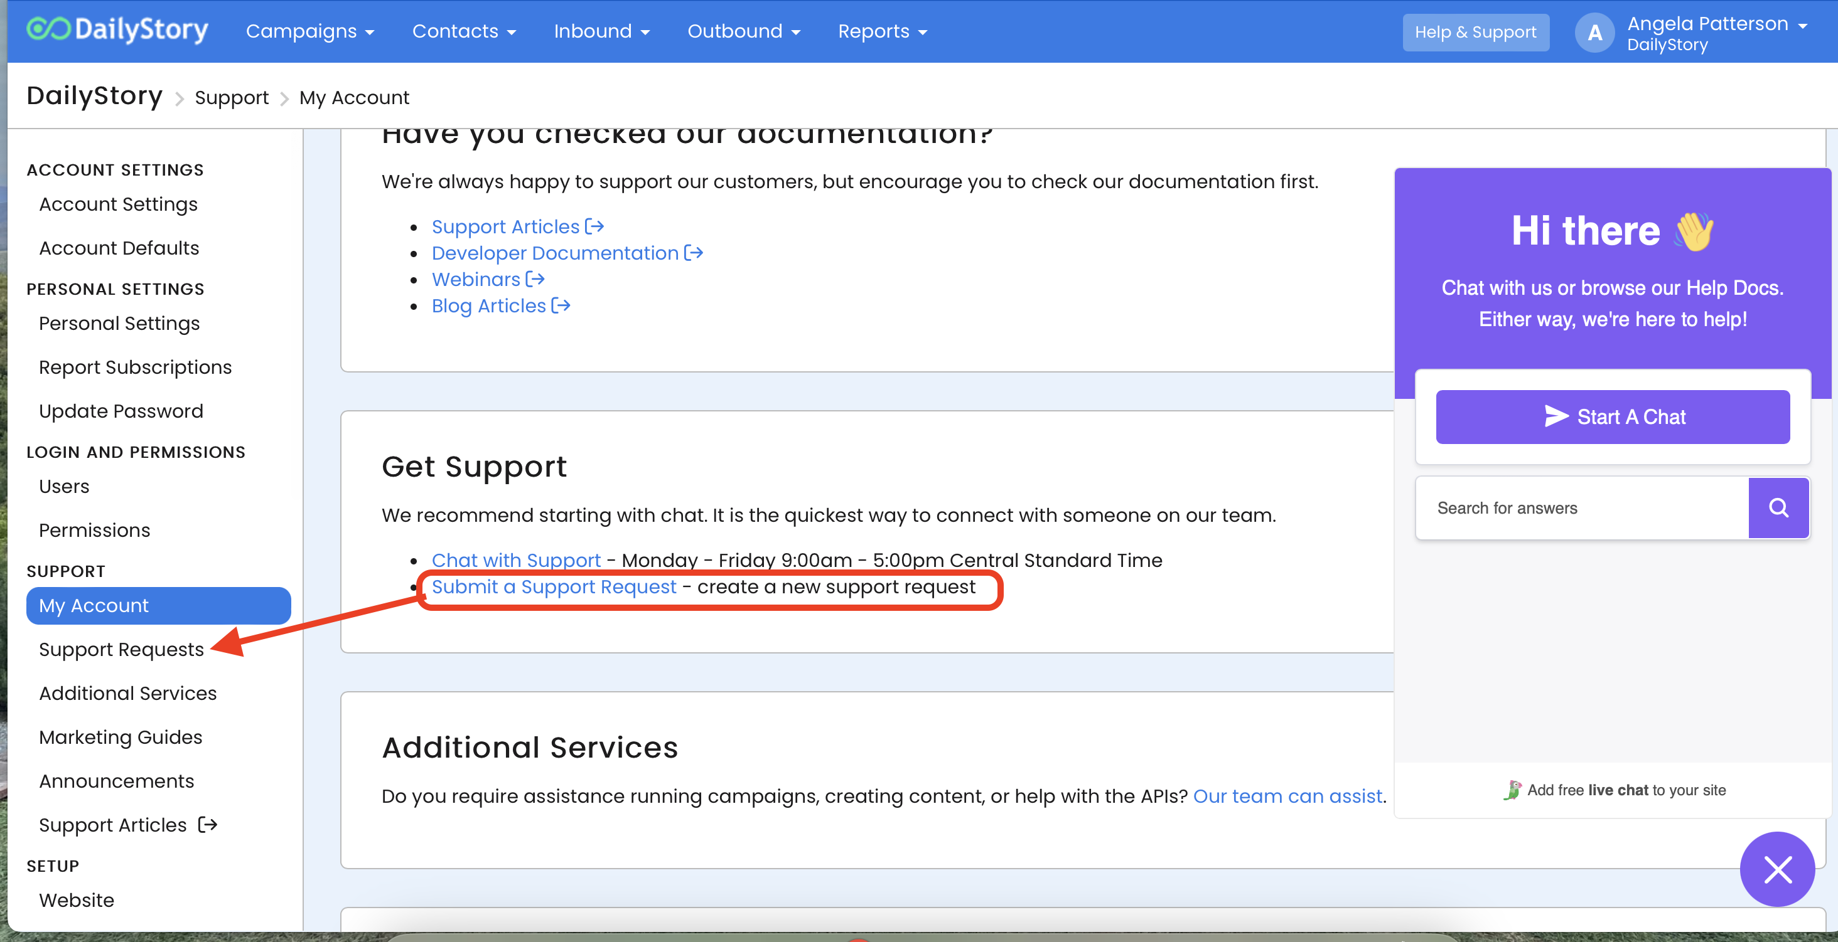Click the My Account breadcrumb
1838x942 pixels.
(354, 98)
